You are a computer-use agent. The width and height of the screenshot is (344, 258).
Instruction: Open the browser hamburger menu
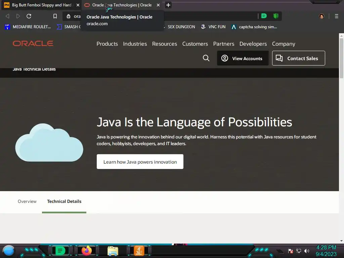pyautogui.click(x=337, y=16)
